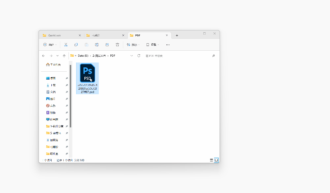Switch to large icons view button
330x193 pixels.
(216, 160)
